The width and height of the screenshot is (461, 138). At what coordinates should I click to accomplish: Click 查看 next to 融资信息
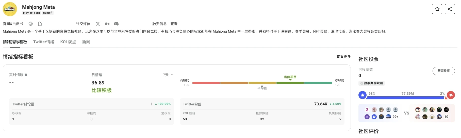coord(174,24)
